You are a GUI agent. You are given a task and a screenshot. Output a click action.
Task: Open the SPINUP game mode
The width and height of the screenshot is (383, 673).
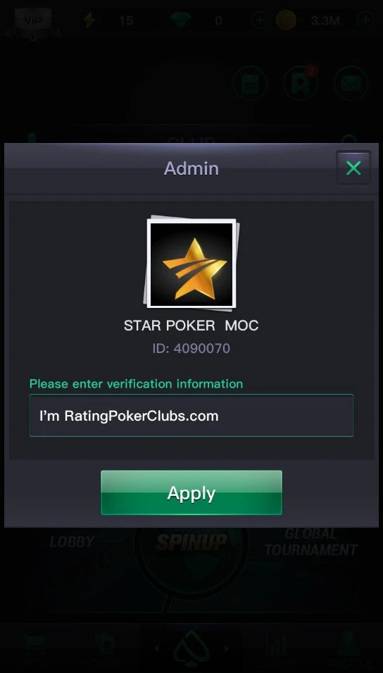tap(191, 542)
